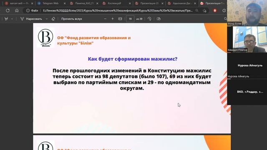Select the eraser tool
267x150 pixels.
[53, 19]
